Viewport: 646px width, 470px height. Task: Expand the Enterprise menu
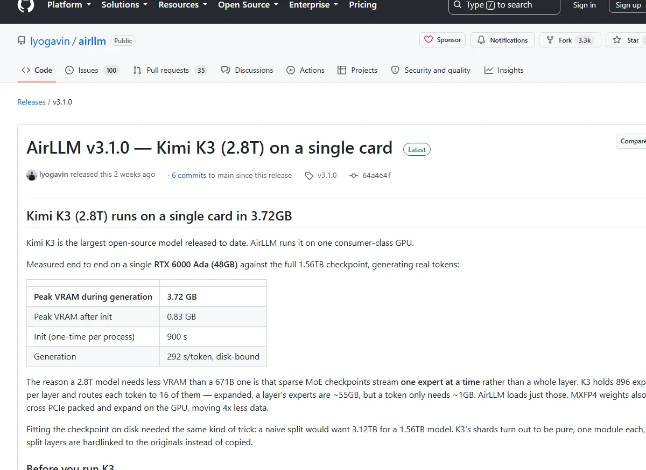point(314,5)
